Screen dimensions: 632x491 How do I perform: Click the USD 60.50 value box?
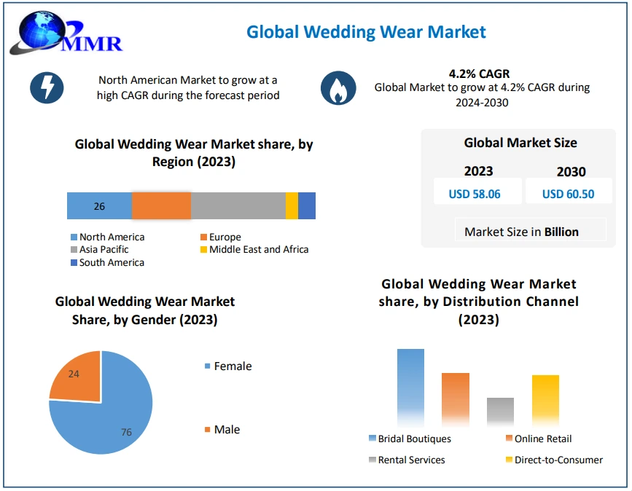(568, 193)
